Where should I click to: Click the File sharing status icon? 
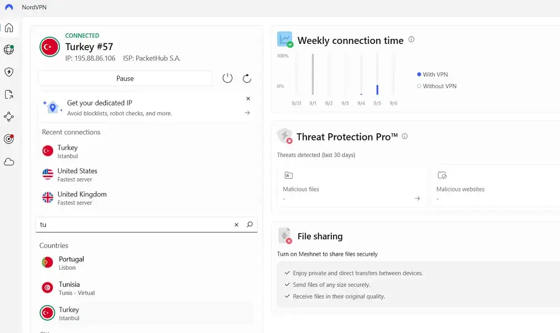(285, 235)
